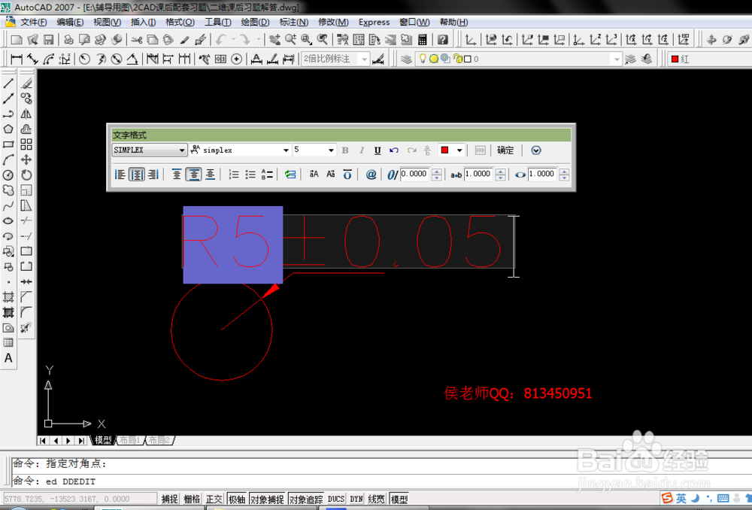This screenshot has height=510, width=752.
Task: Open the text height 5 dropdown
Action: (x=331, y=150)
